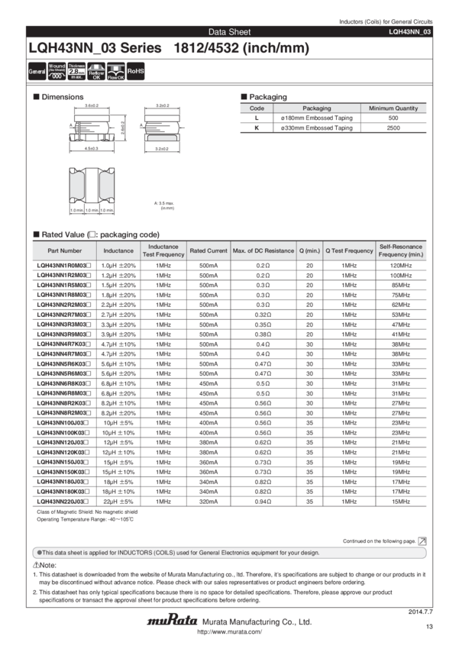Click the LQH43NN_03 label in header bar
The image size is (459, 649).
point(410,32)
